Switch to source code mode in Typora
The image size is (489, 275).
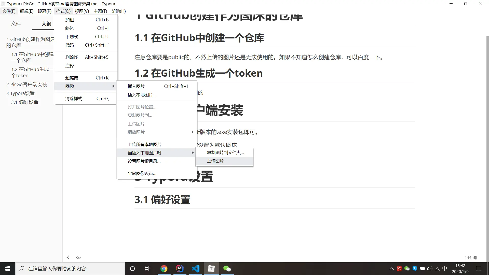pos(78,257)
